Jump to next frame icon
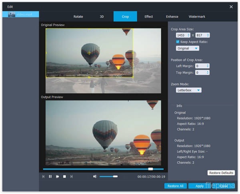 coord(72,176)
